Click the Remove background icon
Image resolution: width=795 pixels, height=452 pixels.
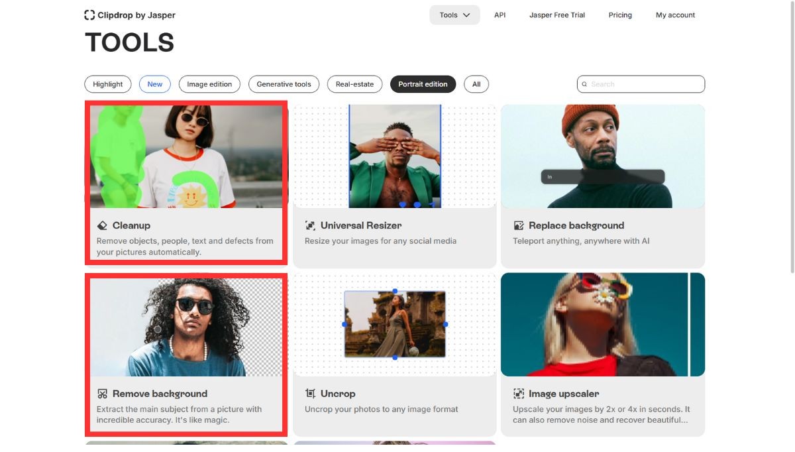tap(102, 394)
